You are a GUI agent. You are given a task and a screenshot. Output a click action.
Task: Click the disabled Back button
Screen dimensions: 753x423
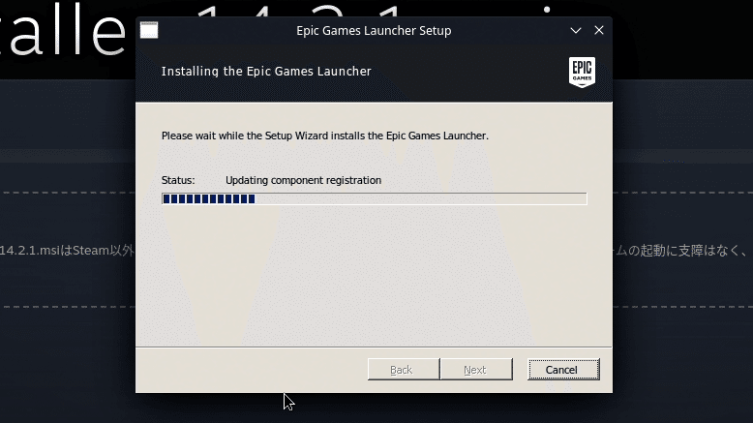point(404,369)
